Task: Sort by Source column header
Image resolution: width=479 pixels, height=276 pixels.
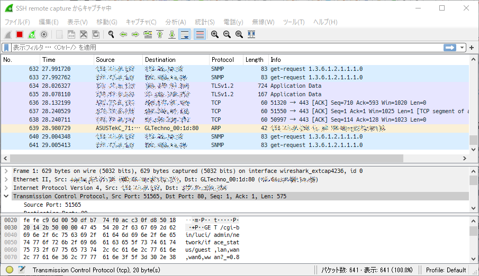Action: click(x=118, y=60)
